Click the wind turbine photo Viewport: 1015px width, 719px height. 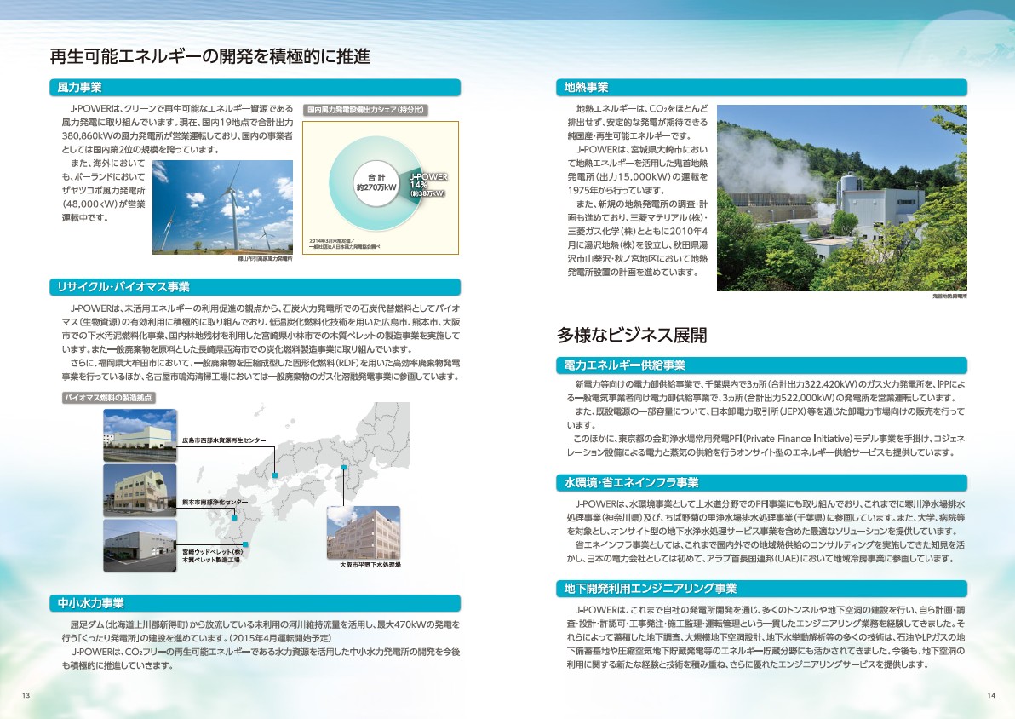[x=223, y=207]
